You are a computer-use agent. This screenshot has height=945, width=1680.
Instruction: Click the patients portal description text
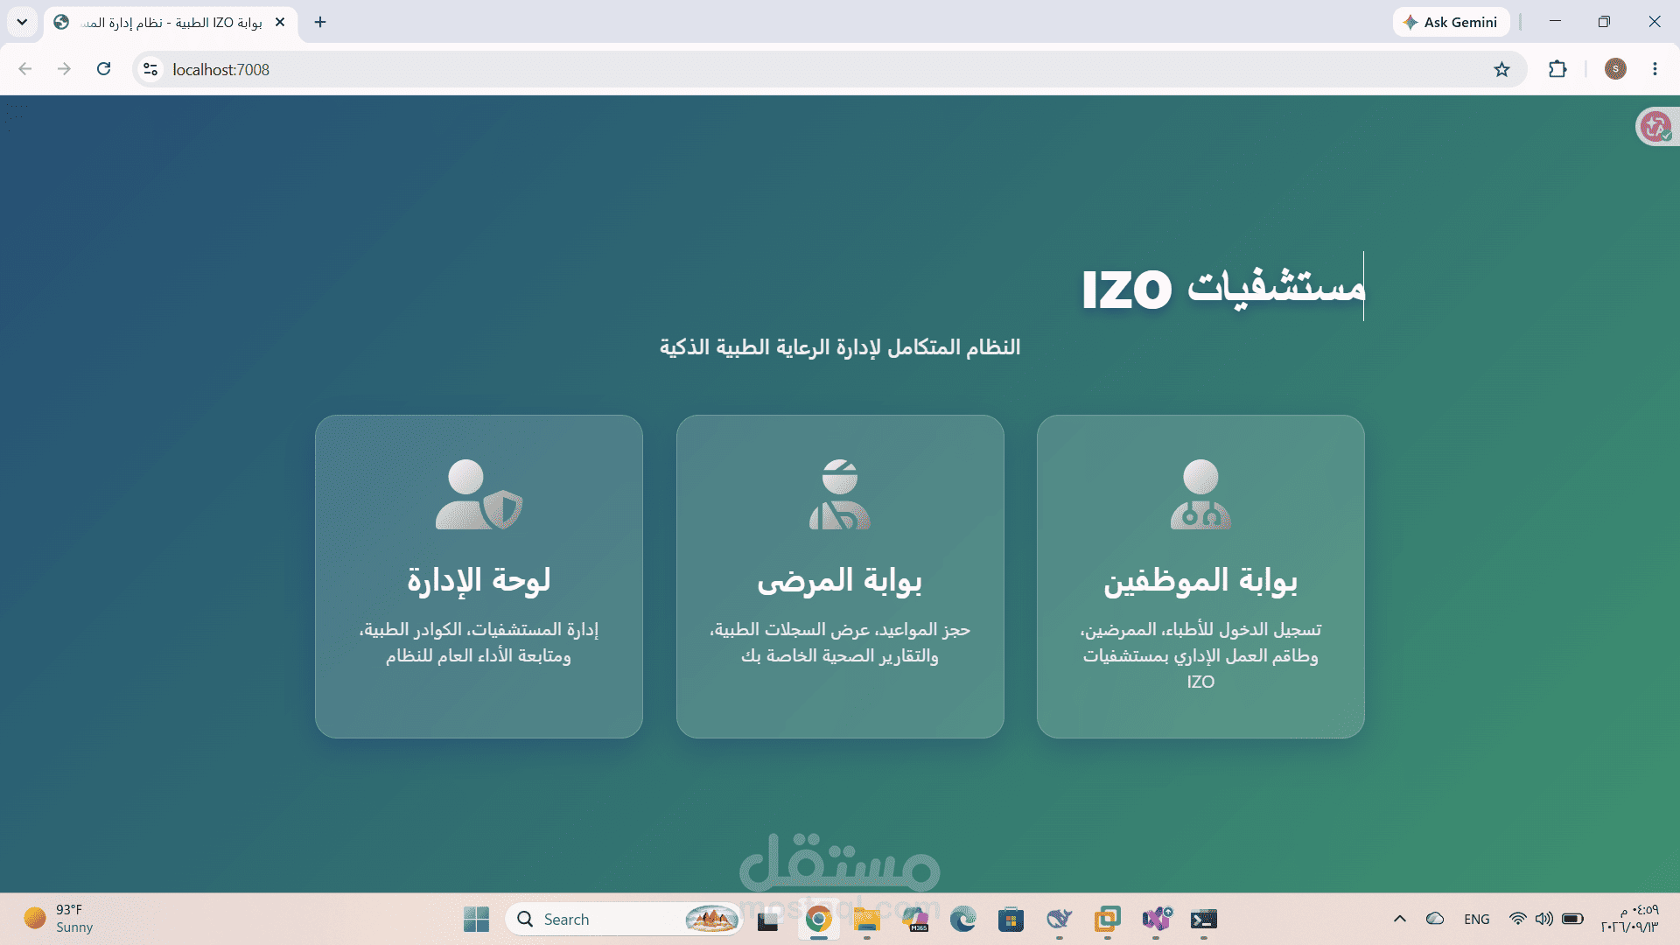pyautogui.click(x=840, y=642)
